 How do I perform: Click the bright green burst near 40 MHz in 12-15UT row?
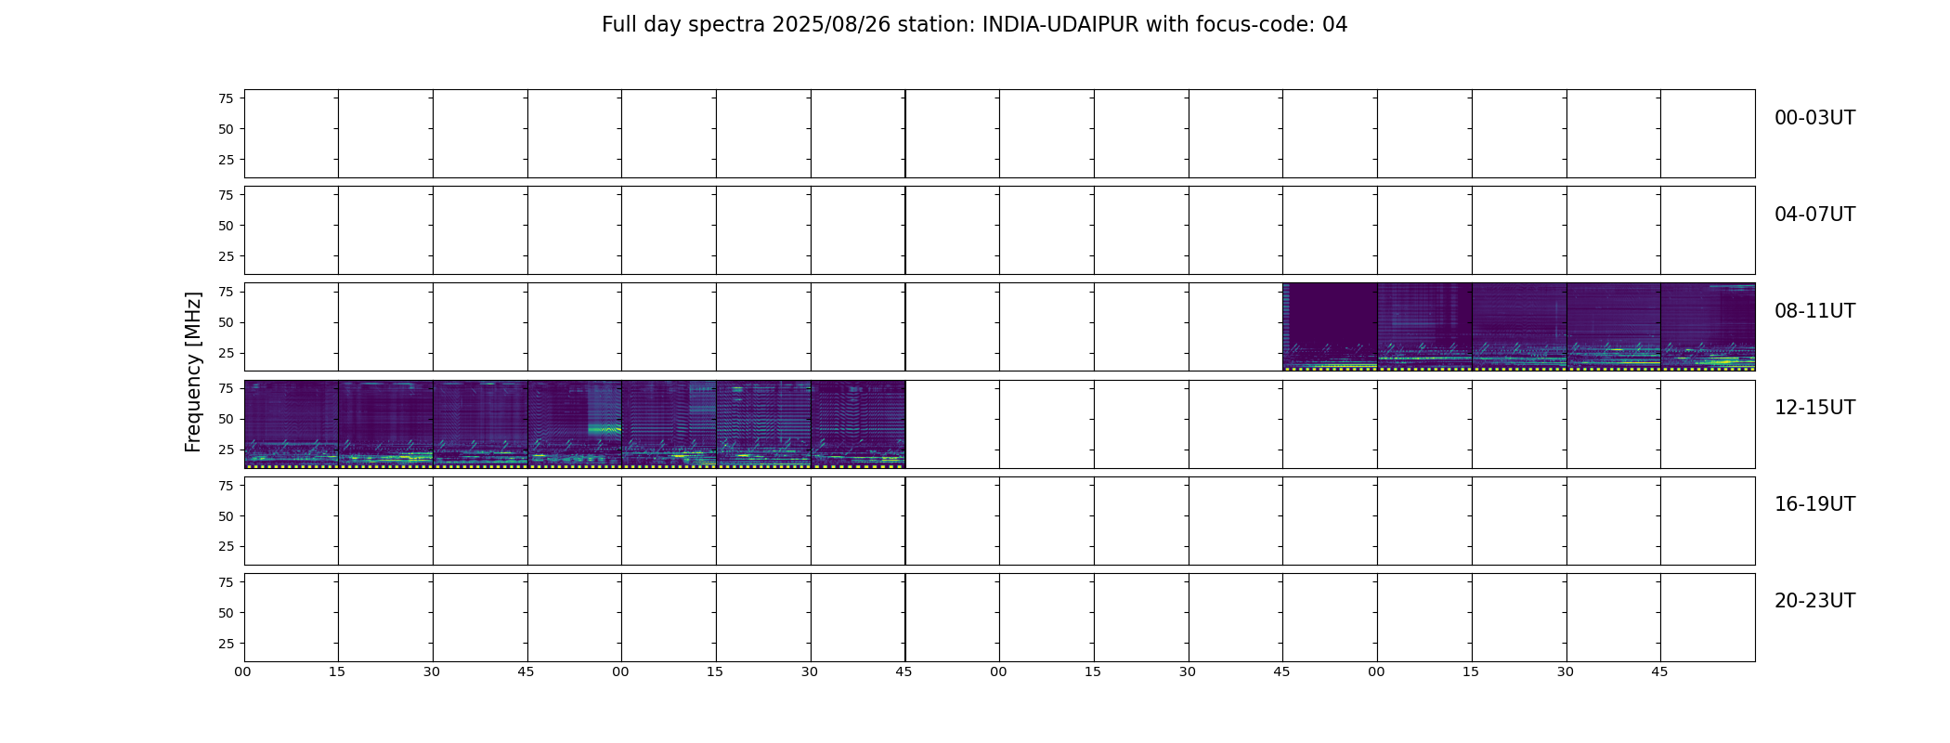pos(604,429)
